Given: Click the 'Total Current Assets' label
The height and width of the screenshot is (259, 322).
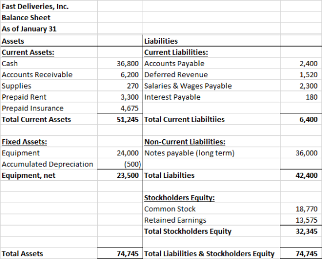Looking at the screenshot, I should (x=36, y=120).
